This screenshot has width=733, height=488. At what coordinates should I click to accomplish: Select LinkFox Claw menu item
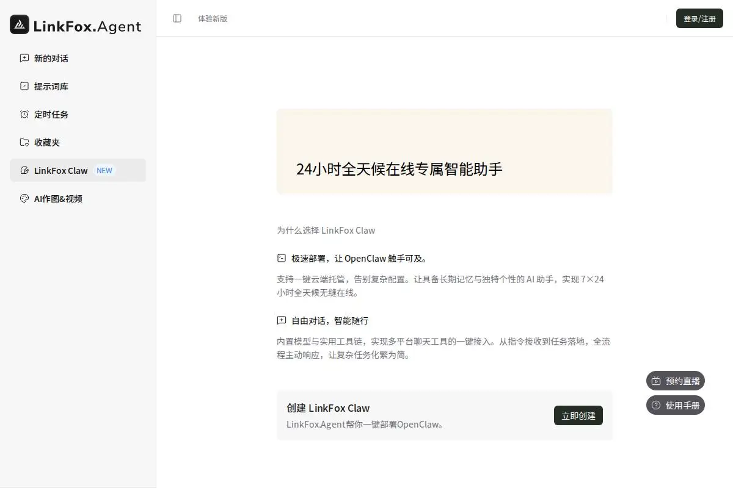78,170
